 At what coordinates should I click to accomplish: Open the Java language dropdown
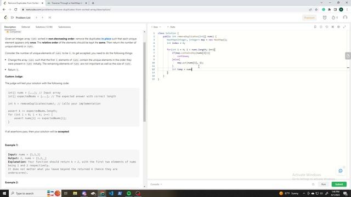click(x=156, y=27)
